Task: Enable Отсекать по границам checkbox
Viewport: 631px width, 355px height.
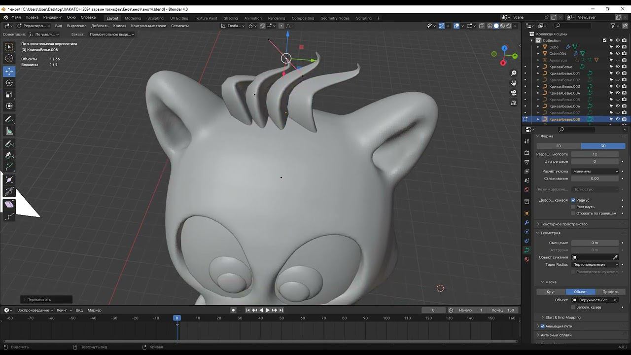Action: click(573, 213)
